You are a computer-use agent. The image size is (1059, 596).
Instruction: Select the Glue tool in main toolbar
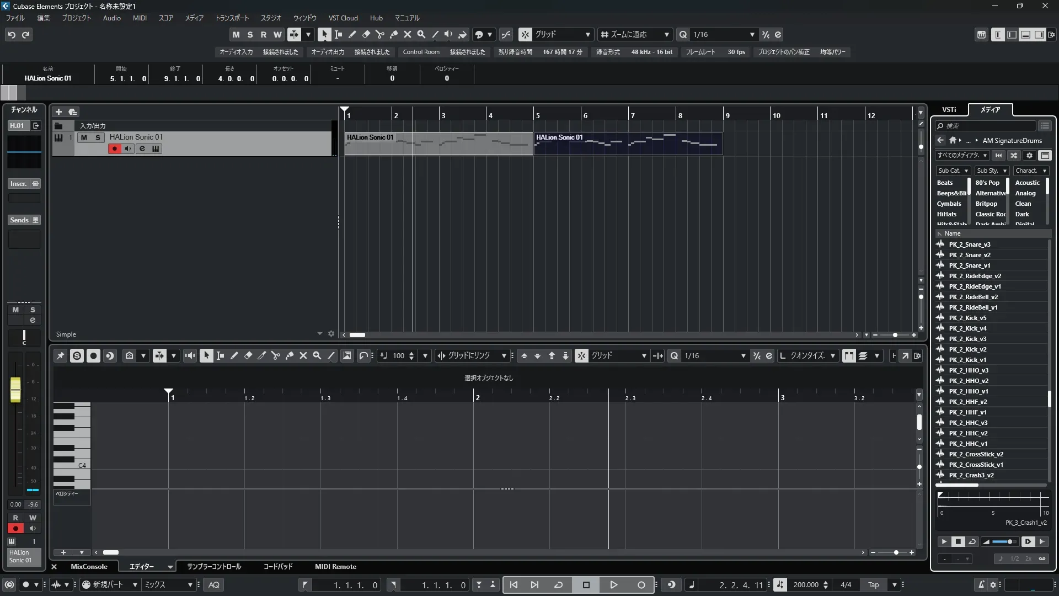point(394,34)
